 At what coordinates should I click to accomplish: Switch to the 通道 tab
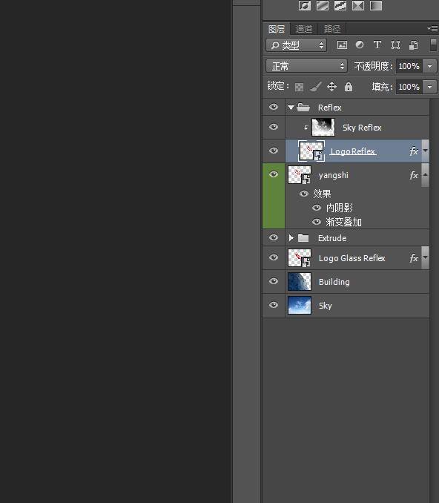(x=304, y=29)
